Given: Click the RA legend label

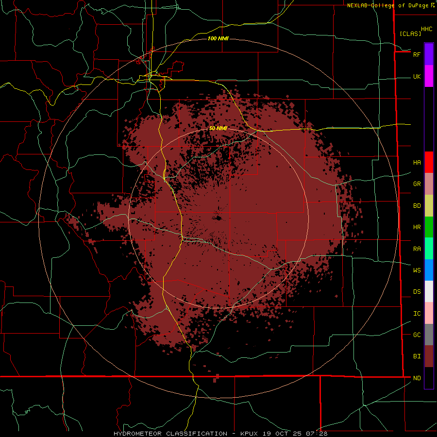Looking at the screenshot, I should click(x=417, y=249).
